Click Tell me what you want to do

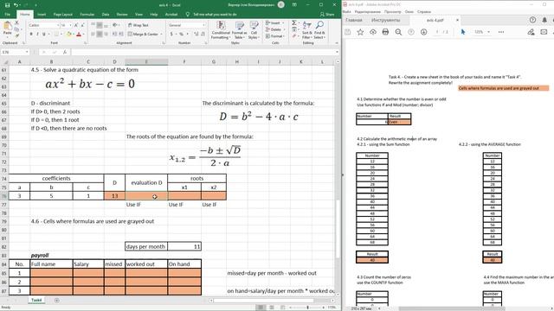click(211, 15)
